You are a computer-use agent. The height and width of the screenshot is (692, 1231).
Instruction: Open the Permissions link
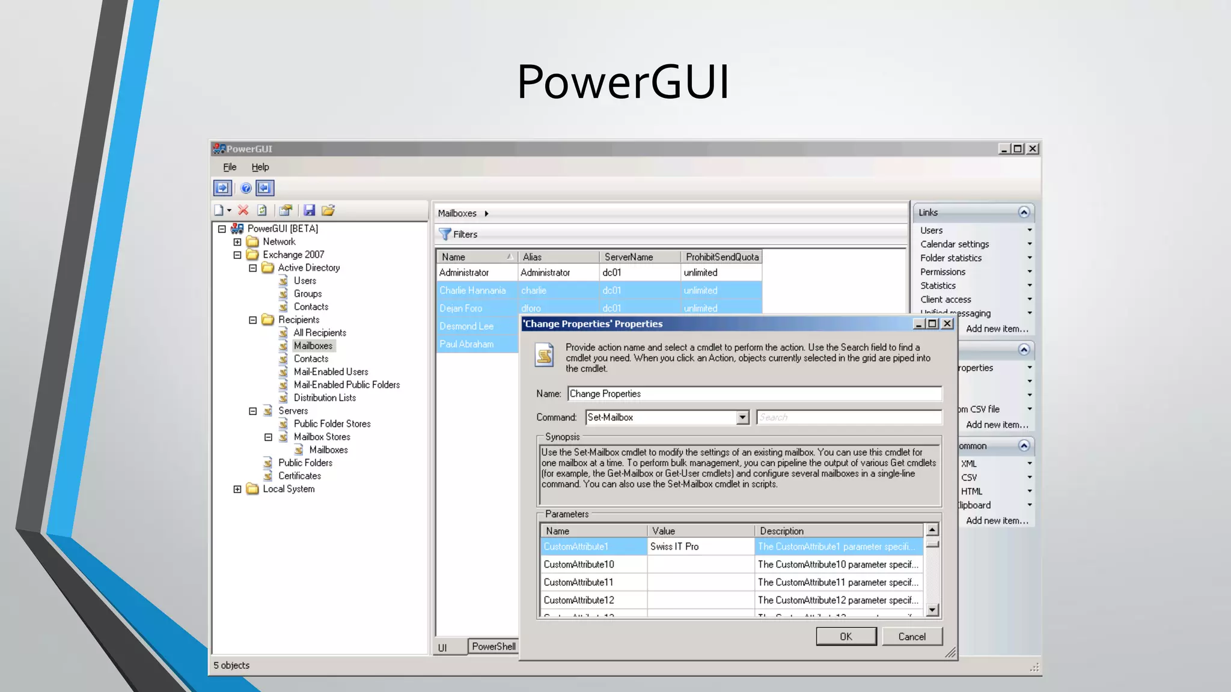point(942,272)
